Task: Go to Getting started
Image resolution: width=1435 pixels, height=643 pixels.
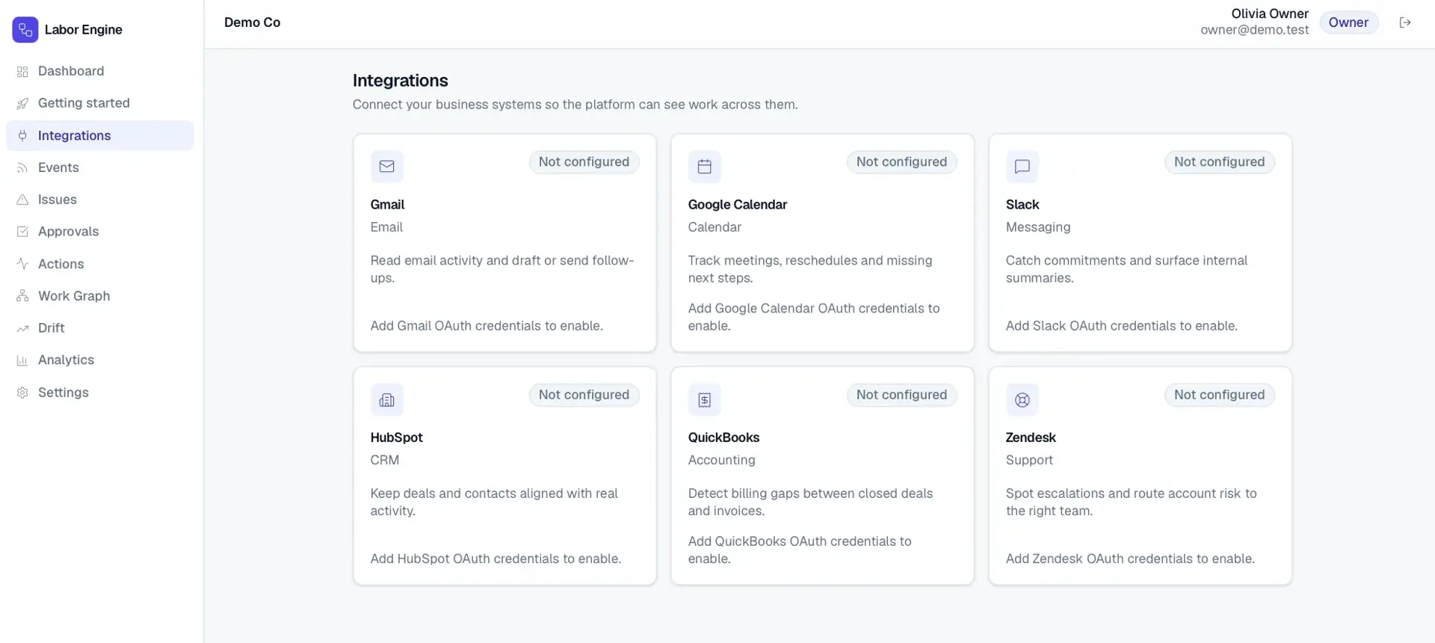Action: pos(100,103)
